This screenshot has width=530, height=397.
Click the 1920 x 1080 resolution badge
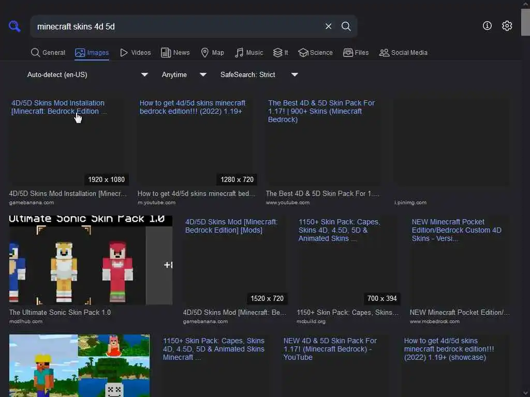point(106,179)
